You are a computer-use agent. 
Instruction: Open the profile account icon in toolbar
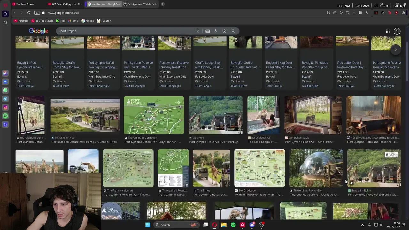367,13
